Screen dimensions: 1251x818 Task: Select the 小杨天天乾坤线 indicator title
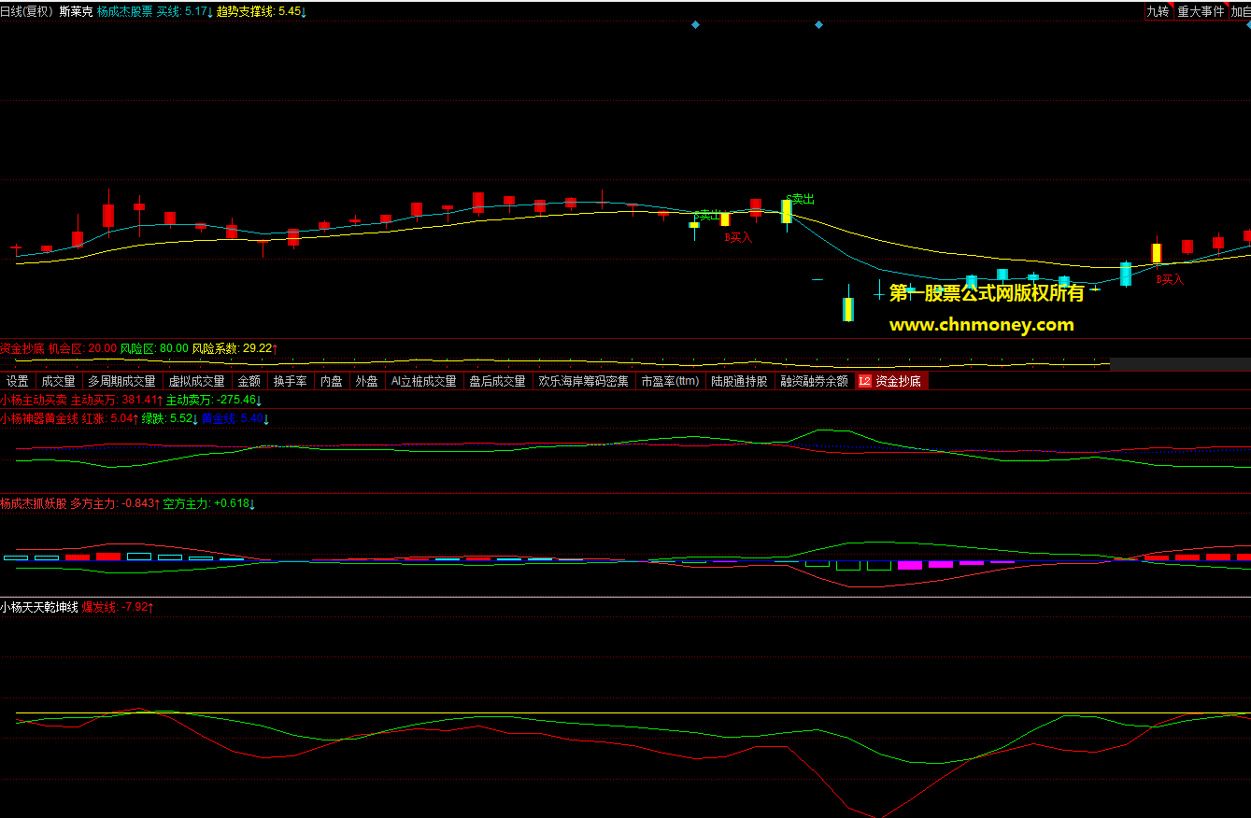(x=39, y=607)
